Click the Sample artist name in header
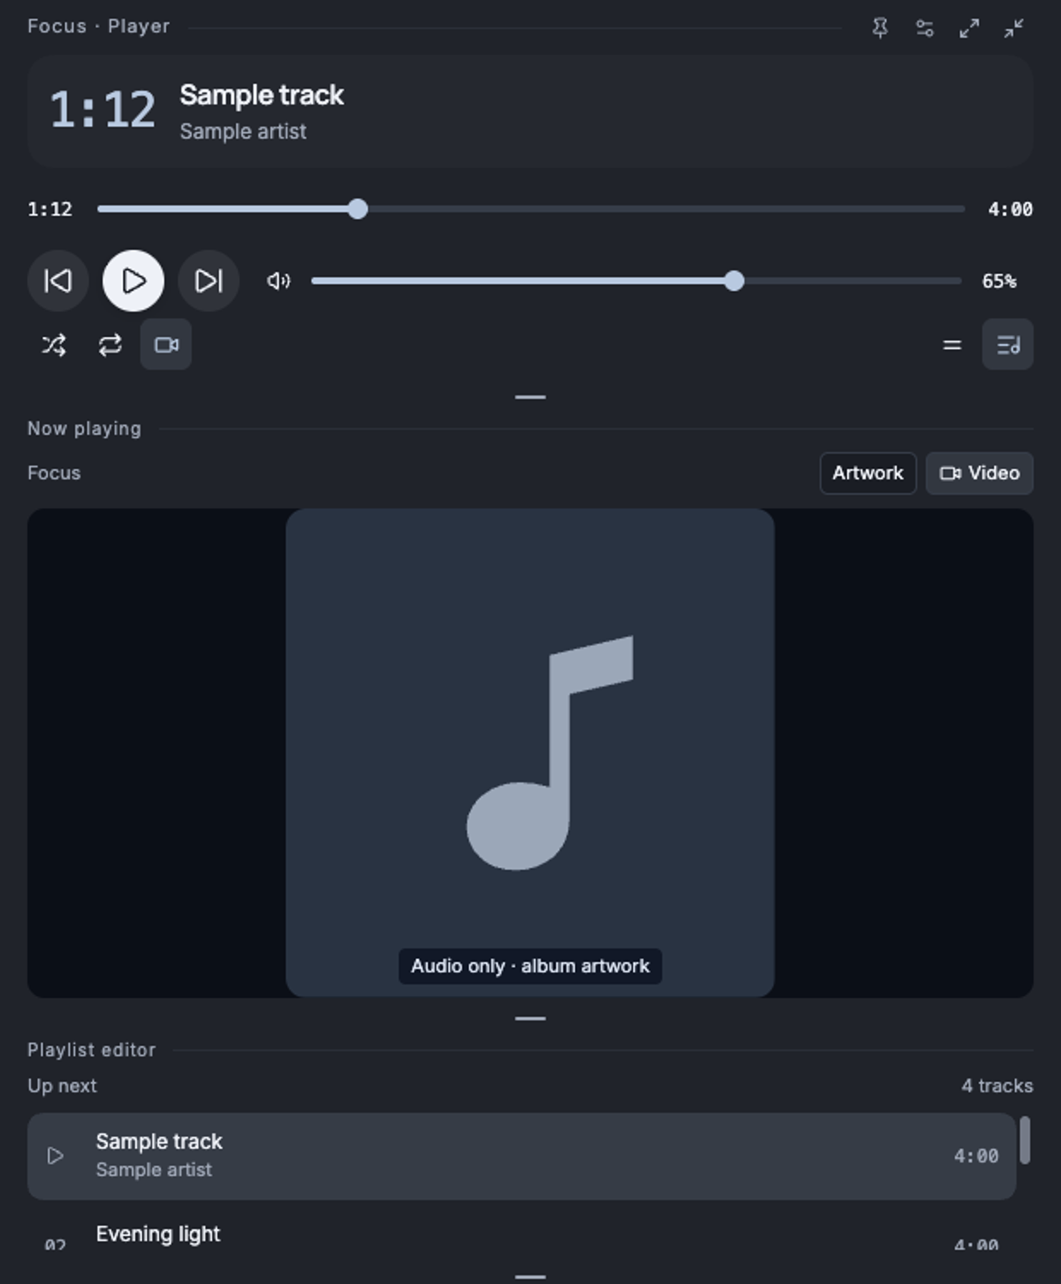Image resolution: width=1061 pixels, height=1284 pixels. pyautogui.click(x=243, y=131)
